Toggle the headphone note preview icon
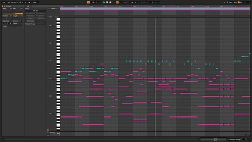This screenshot has width=252, height=142. pyautogui.click(x=48, y=19)
